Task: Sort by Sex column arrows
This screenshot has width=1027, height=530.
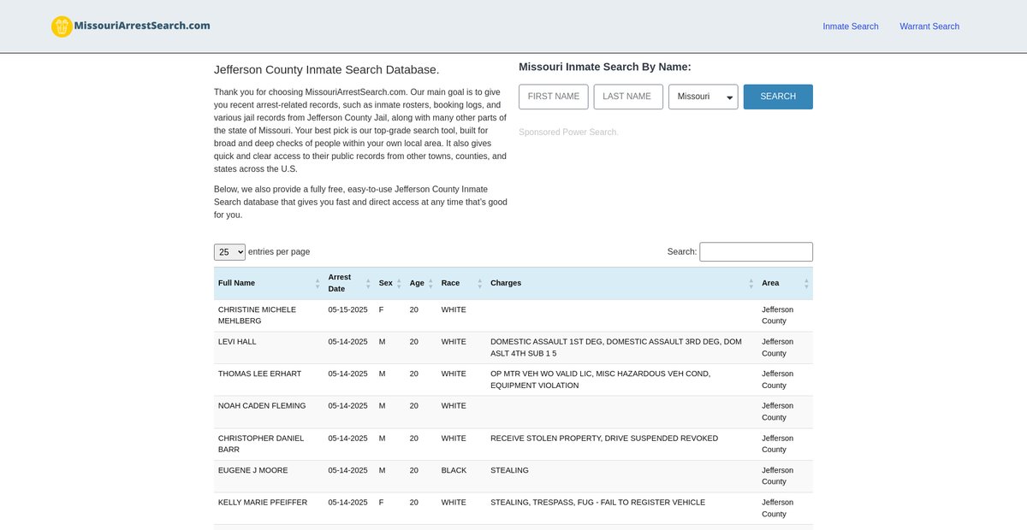Action: (399, 283)
